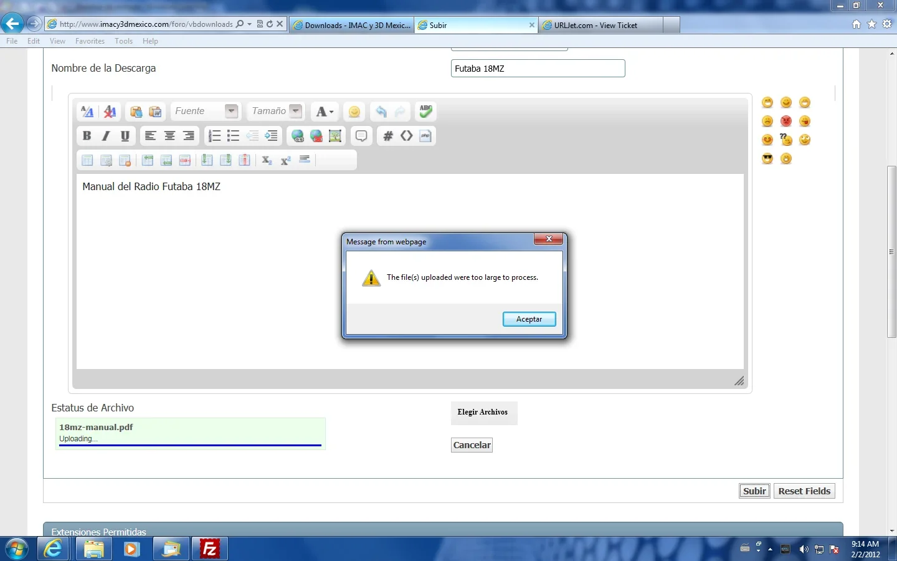Run the ABC spell checker

tap(425, 112)
